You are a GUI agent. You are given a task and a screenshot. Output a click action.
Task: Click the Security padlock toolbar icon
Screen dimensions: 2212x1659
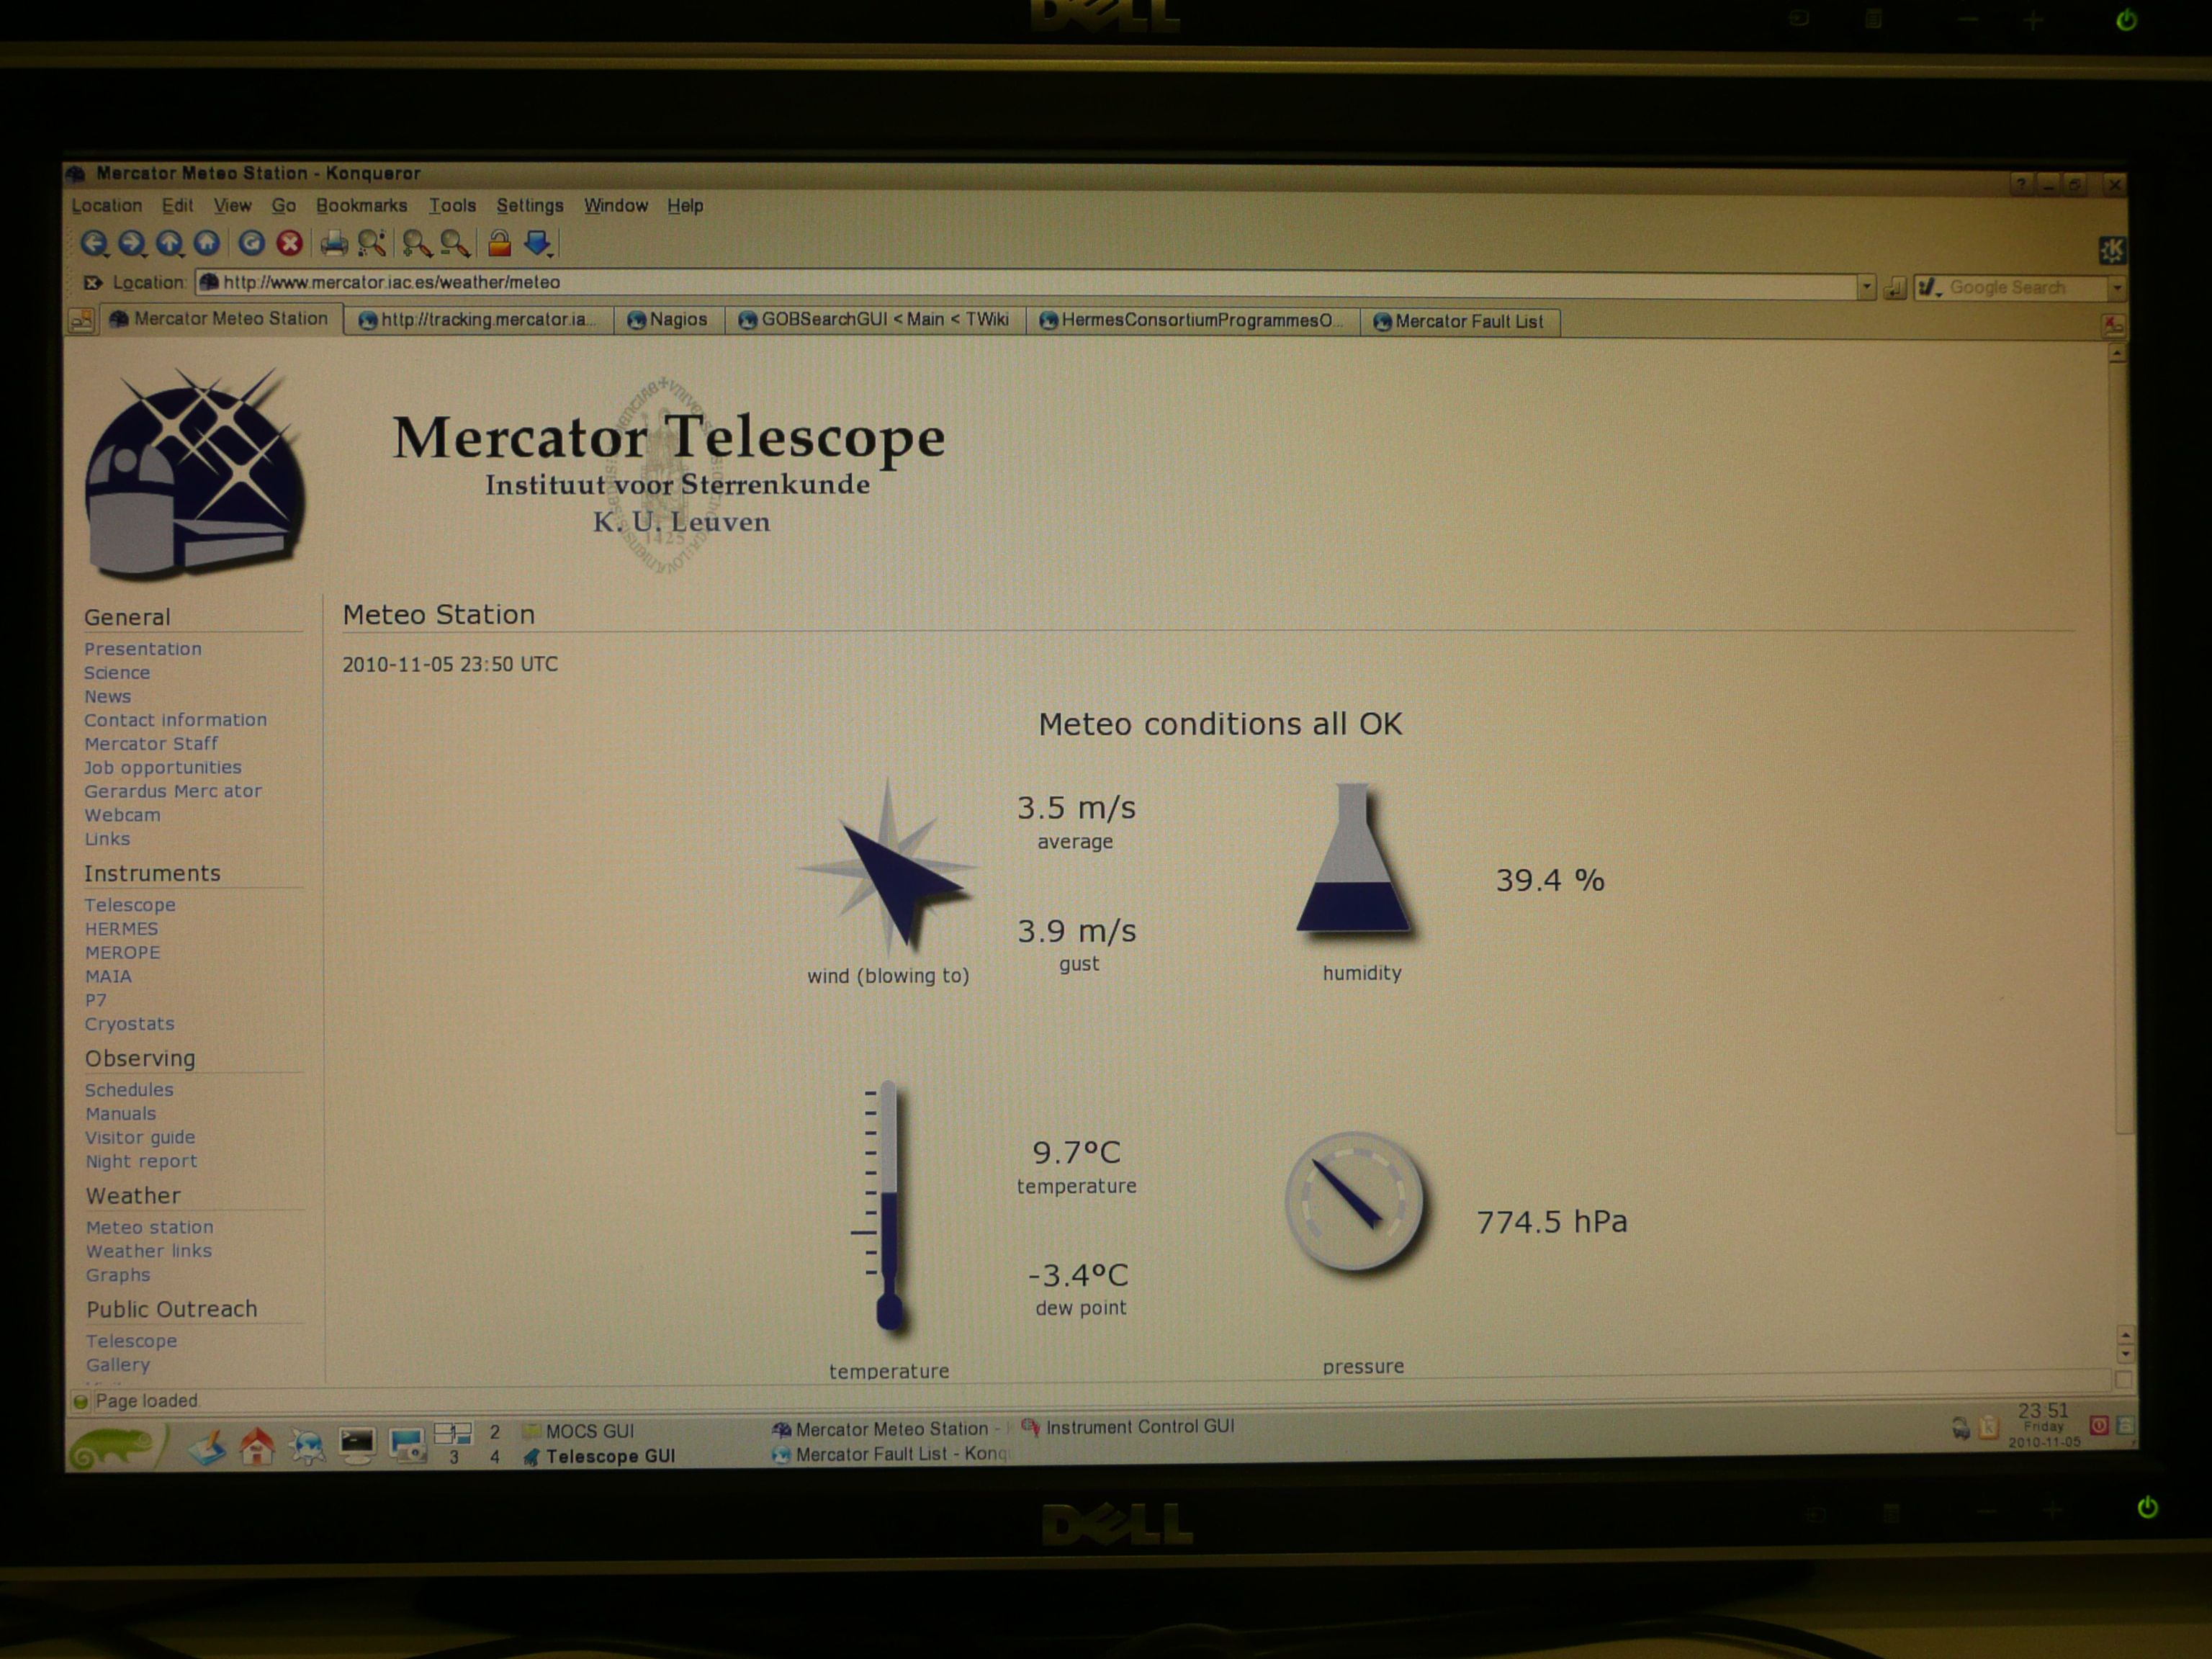pos(499,243)
